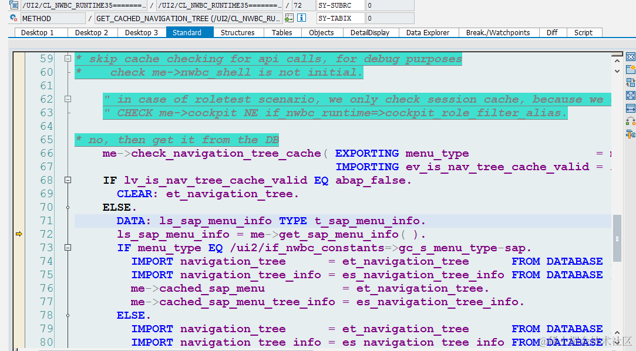
Task: Click the line number field showing 72
Action: pos(303,5)
